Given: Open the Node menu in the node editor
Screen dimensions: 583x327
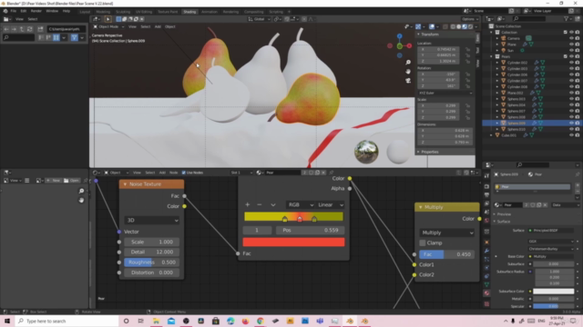Looking at the screenshot, I should tap(174, 173).
